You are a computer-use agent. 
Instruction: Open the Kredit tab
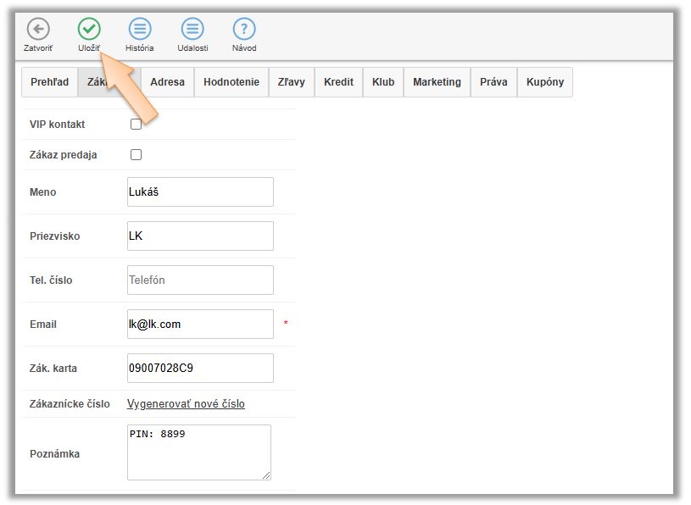(x=338, y=82)
